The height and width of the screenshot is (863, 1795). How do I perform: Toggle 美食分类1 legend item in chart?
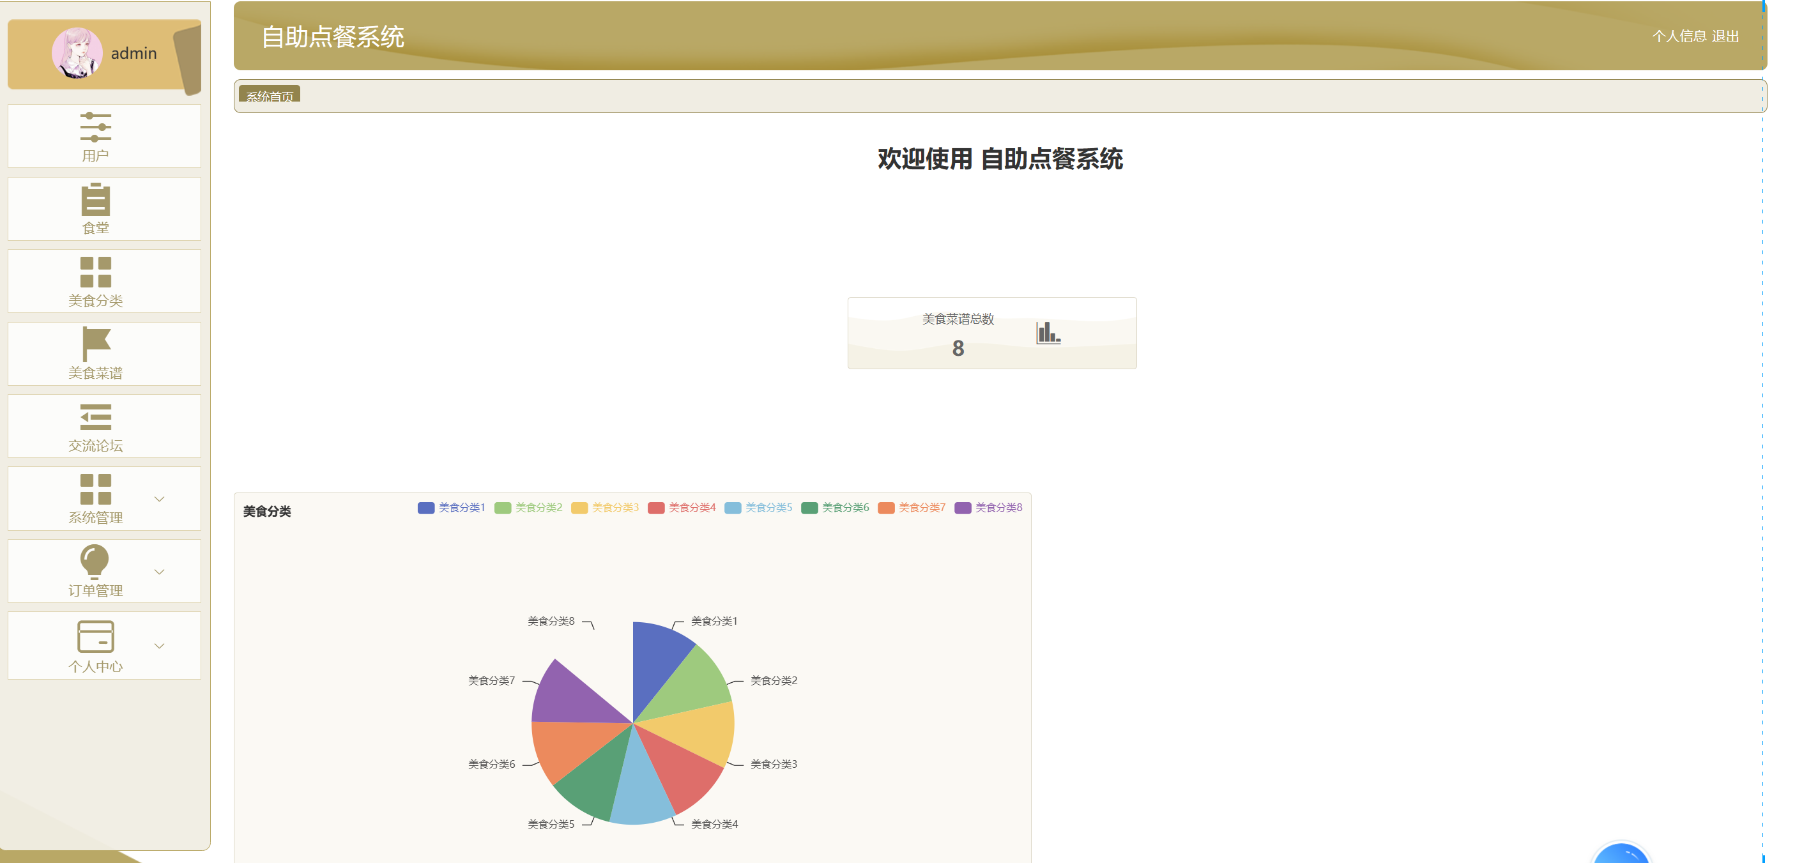pos(452,507)
